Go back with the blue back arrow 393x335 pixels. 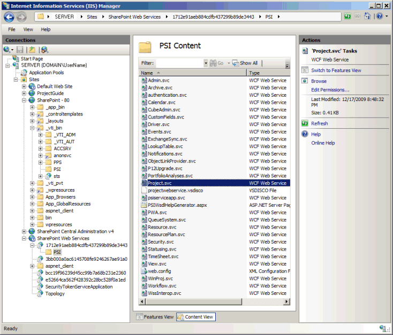[9, 17]
